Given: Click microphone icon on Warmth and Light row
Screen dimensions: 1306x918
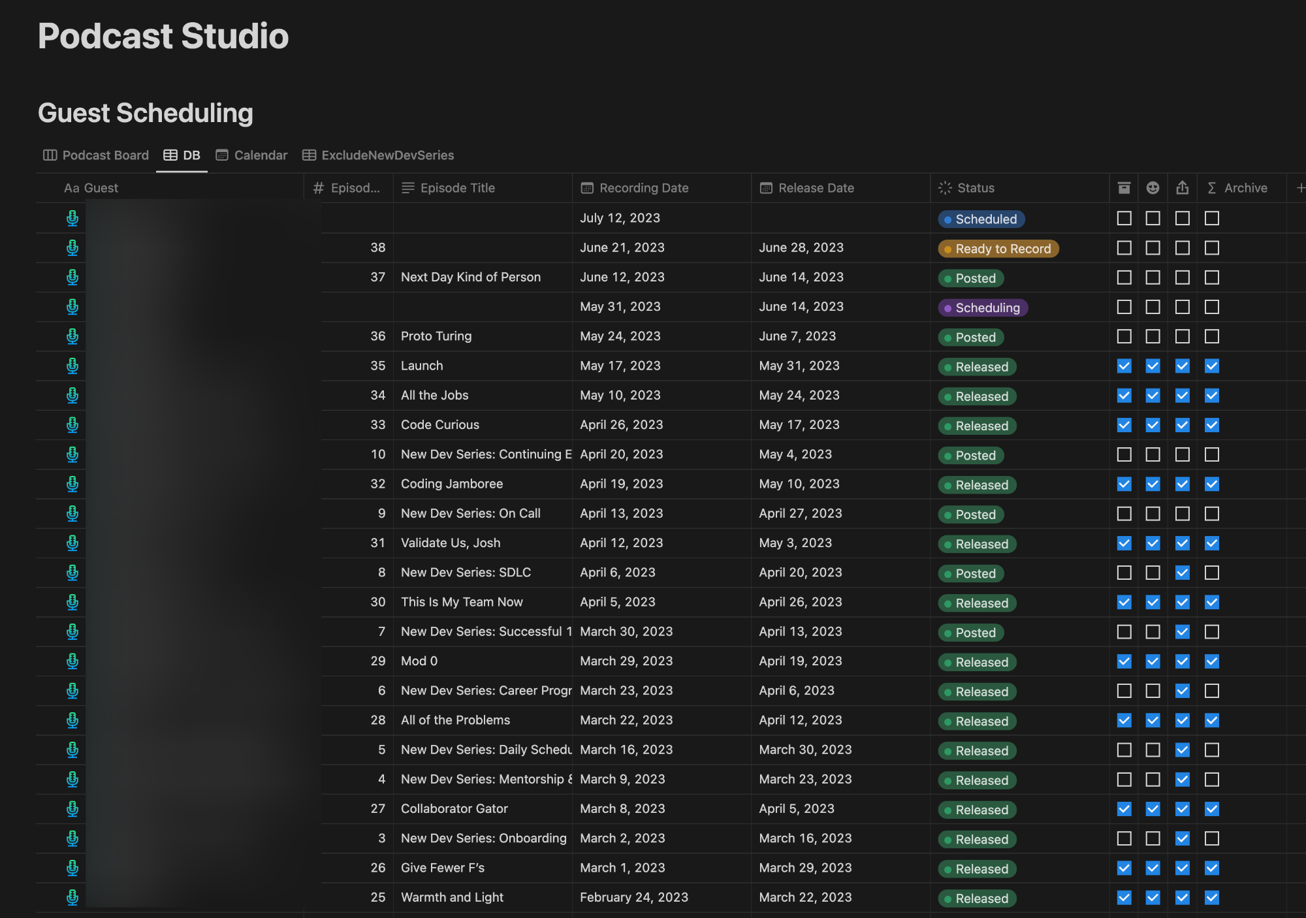Looking at the screenshot, I should [72, 897].
